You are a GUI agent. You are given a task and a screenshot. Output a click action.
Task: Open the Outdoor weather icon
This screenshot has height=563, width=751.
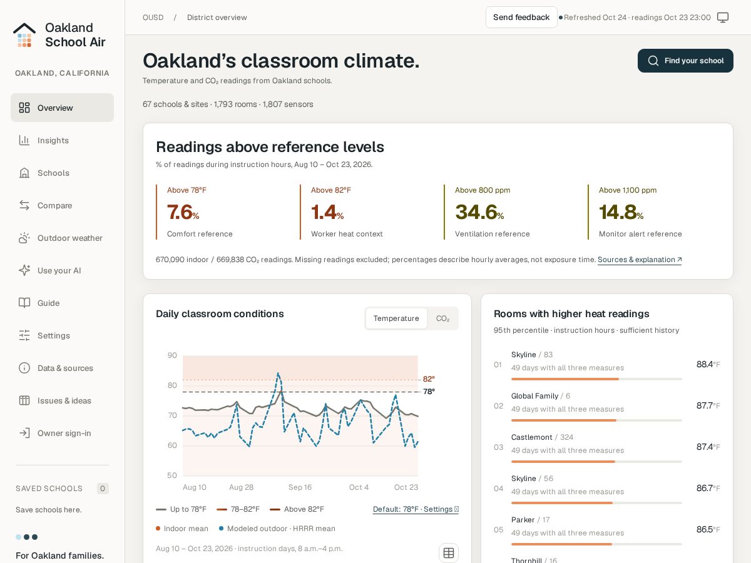24,238
